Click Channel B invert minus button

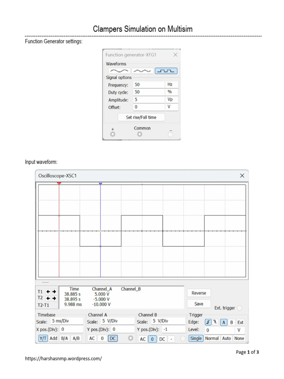click(x=171, y=339)
